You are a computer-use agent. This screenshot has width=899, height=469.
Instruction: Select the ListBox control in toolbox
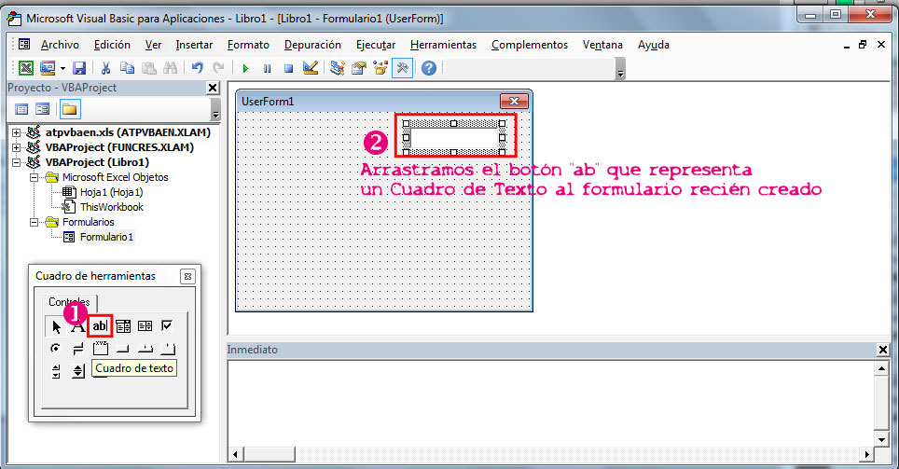click(x=145, y=326)
